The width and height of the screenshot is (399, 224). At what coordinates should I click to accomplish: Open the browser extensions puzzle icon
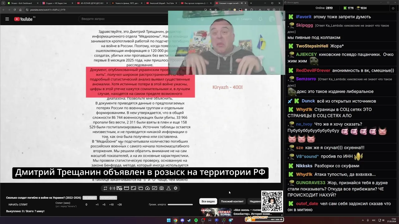[252, 10]
